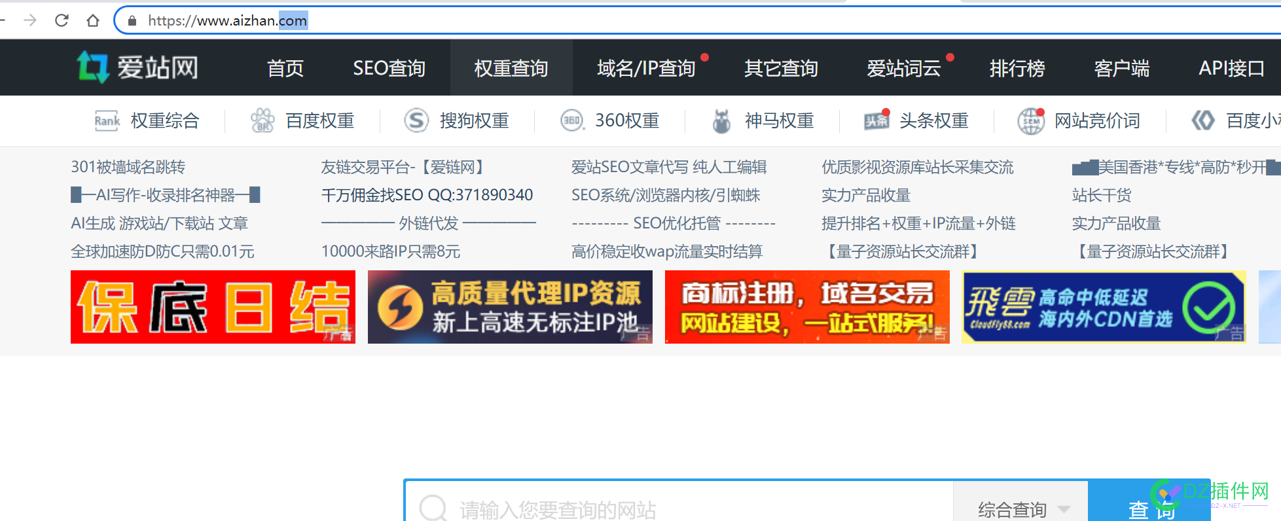
Task: Click the 飞雪 CDN banner ad
Action: point(1104,307)
